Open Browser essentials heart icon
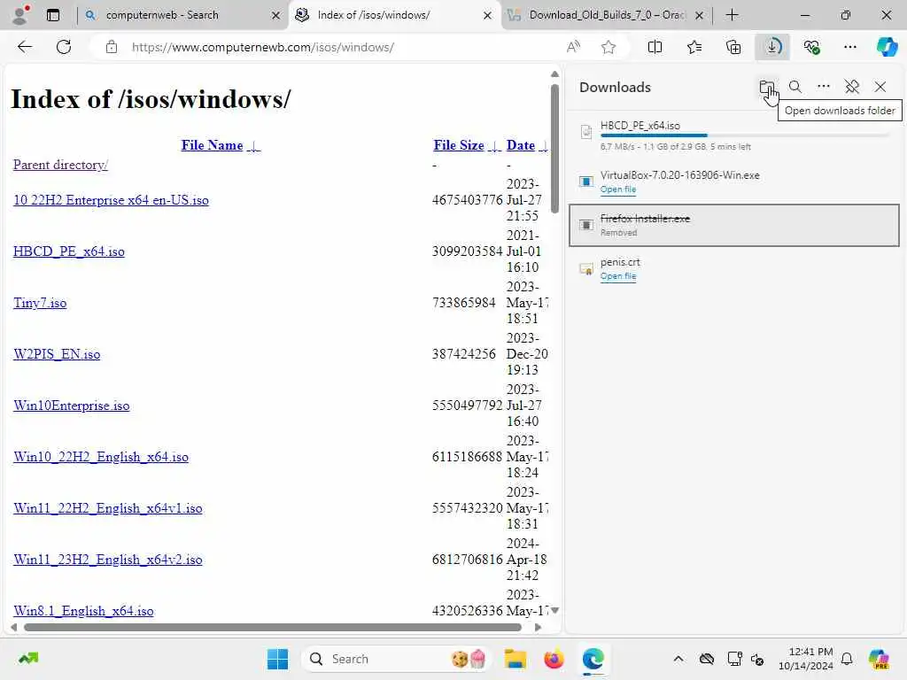907x680 pixels. pos(811,47)
